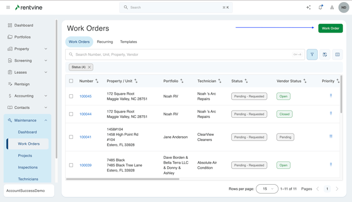The image size is (352, 202).
Task: Sort by Status column arrows
Action: 246,81
